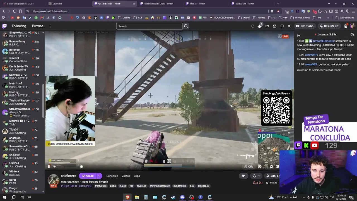Viewport: 357px width, 201px height.
Task: Open the top-nav more options dots
Action: point(51,26)
